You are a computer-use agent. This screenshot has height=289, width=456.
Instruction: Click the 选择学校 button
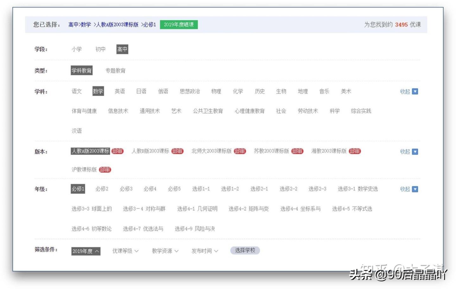point(245,250)
